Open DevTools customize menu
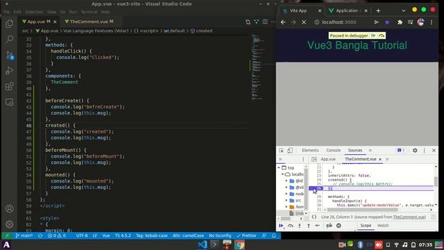The height and width of the screenshot is (250, 444). click(424, 151)
